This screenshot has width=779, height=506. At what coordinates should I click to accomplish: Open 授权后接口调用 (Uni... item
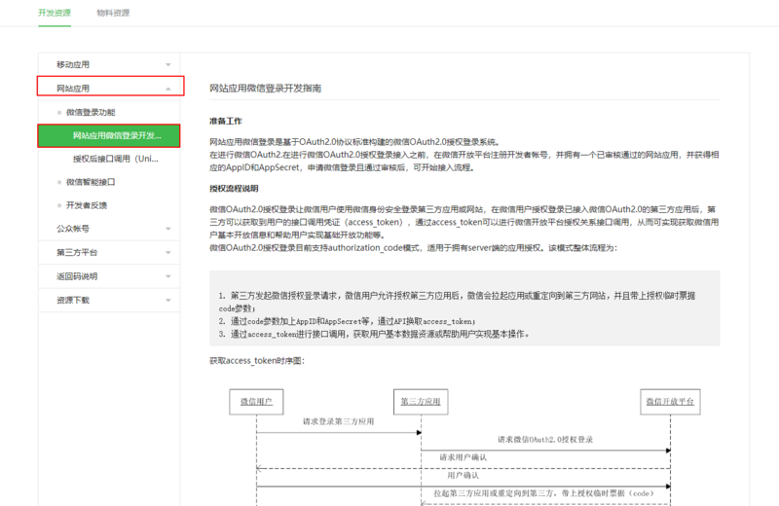(x=115, y=159)
